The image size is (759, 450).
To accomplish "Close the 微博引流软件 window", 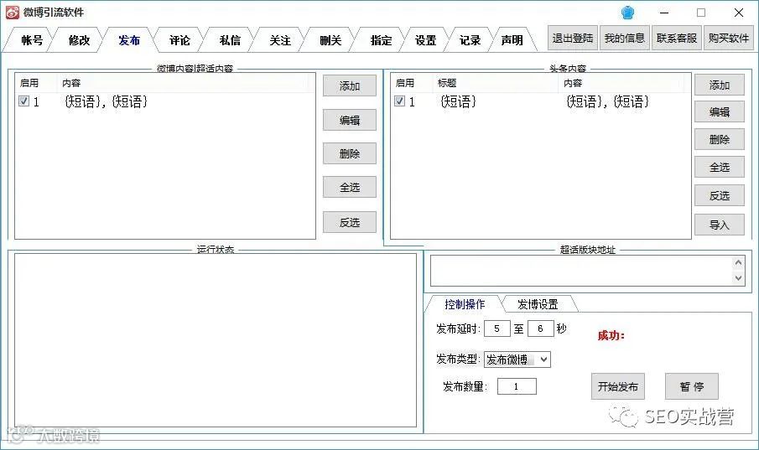I will pos(739,13).
